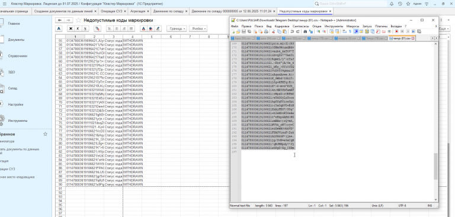Open the Границы borders dropdown
455x217 pixels.
pyautogui.click(x=177, y=29)
